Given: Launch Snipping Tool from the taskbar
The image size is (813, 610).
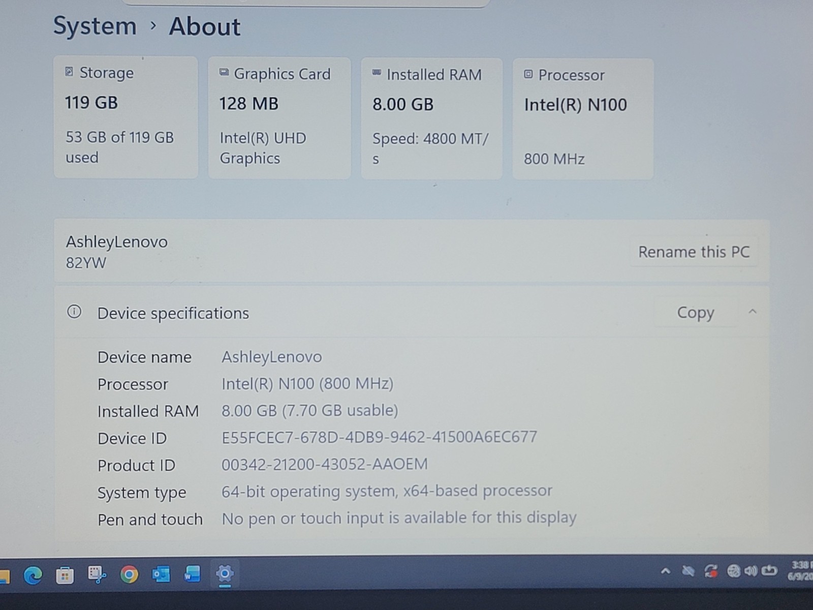Looking at the screenshot, I should [x=97, y=574].
